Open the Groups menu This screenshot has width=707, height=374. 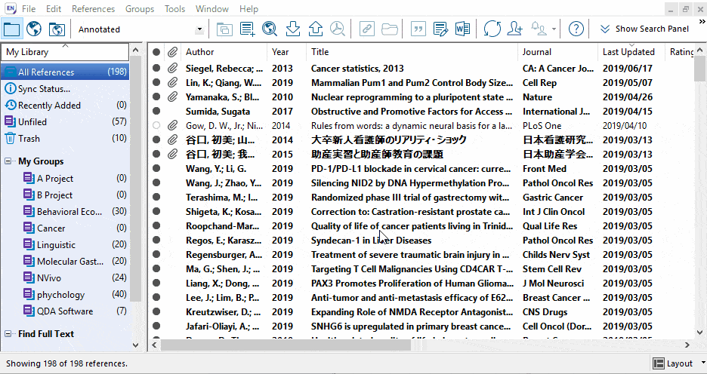click(140, 8)
